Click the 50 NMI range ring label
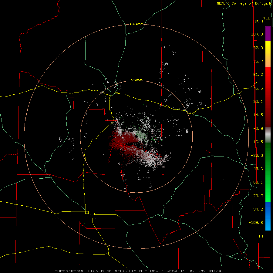 136,80
